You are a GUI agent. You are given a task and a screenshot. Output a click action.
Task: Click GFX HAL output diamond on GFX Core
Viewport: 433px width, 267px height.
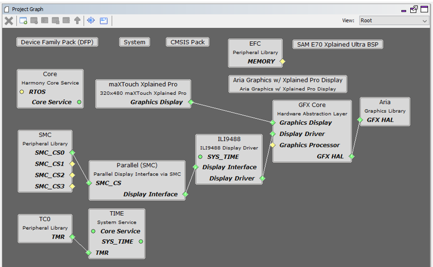coord(352,156)
